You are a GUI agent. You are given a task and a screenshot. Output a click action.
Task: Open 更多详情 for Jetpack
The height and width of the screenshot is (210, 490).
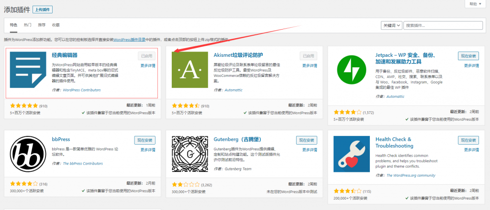point(471,66)
